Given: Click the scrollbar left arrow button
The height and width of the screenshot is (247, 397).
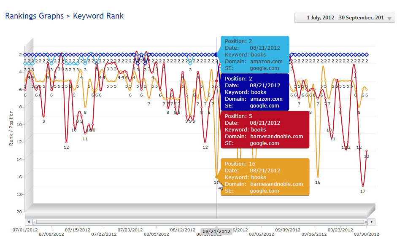Looking at the screenshot, I should tap(29, 222).
